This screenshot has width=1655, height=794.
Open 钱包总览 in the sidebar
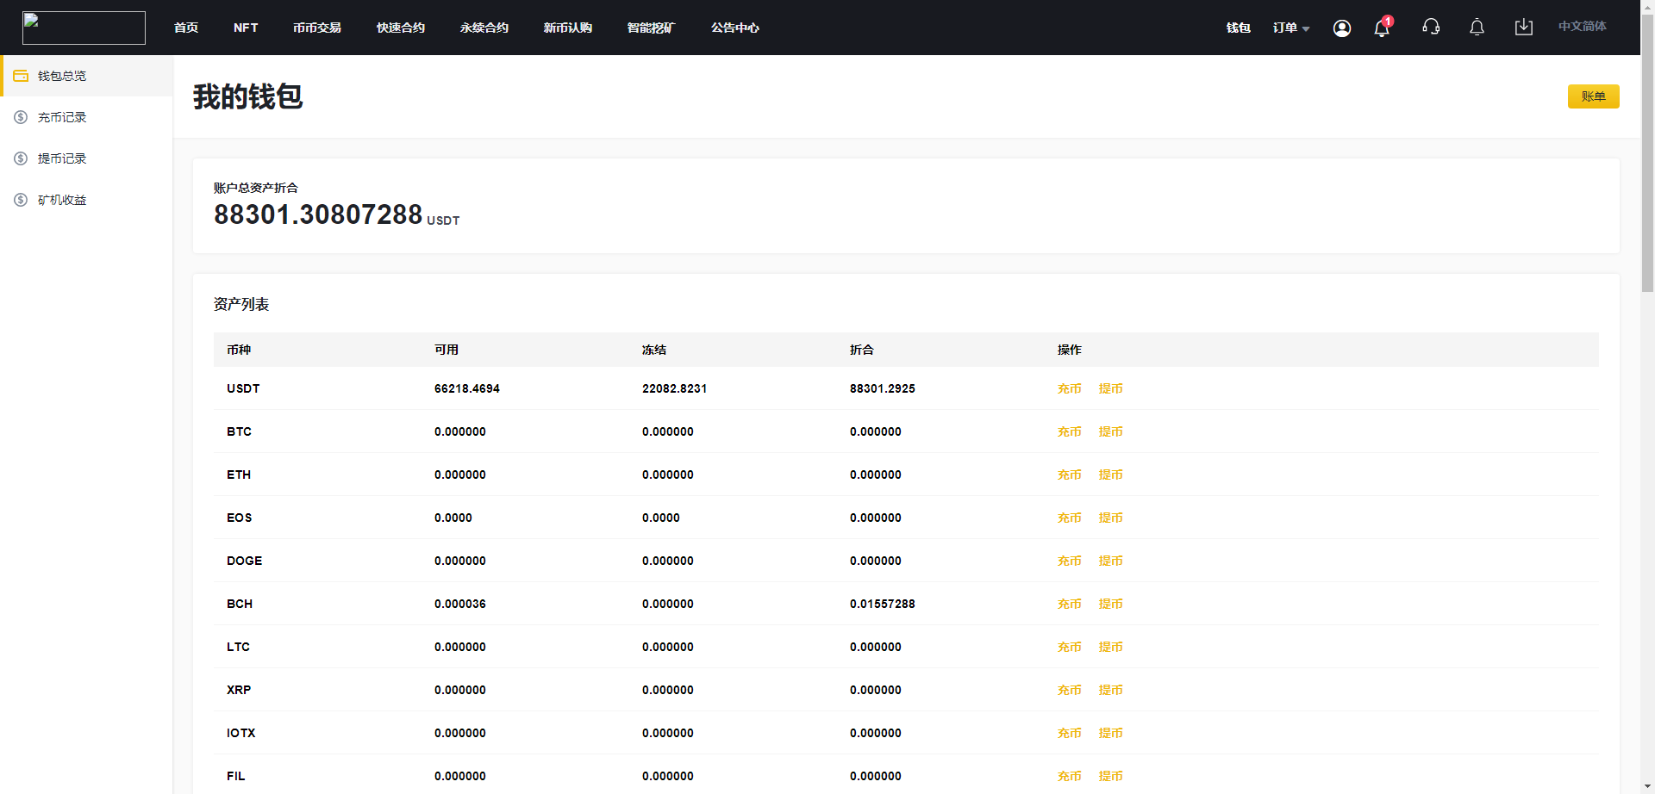62,76
